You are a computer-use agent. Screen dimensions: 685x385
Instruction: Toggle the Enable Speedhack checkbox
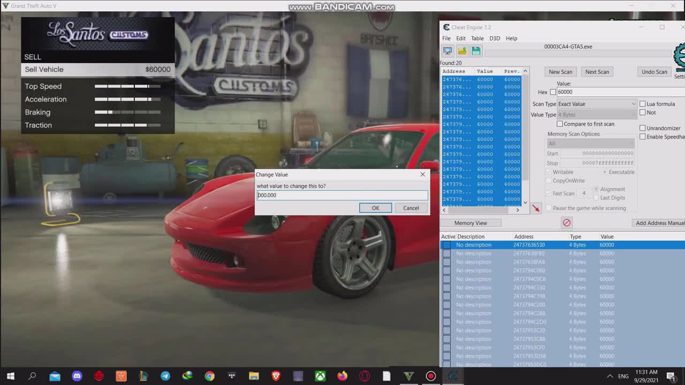click(643, 136)
